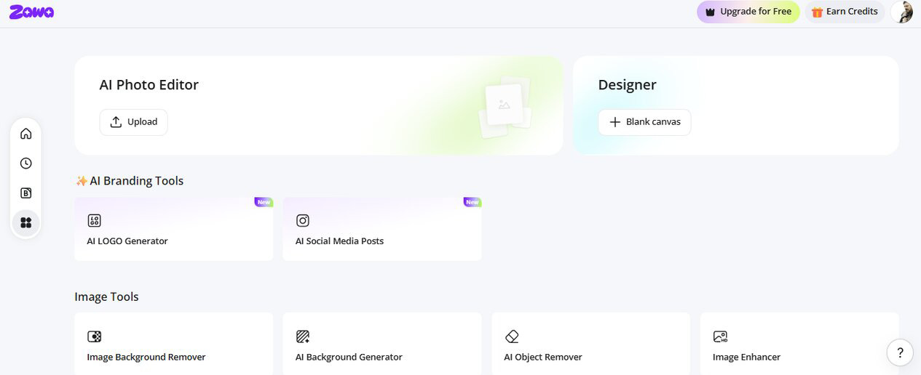Screen dimensions: 921x375
Task: Open the user profile avatar
Action: point(902,12)
